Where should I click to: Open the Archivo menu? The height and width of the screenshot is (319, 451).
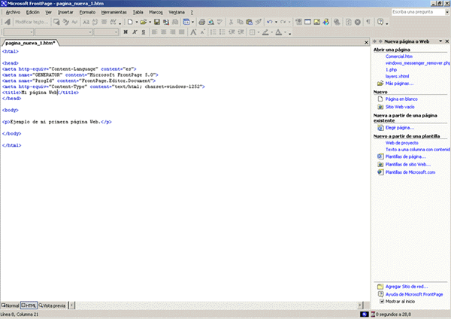click(13, 12)
